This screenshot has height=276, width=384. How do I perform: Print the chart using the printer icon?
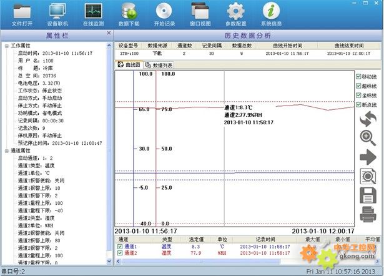coord(368,215)
